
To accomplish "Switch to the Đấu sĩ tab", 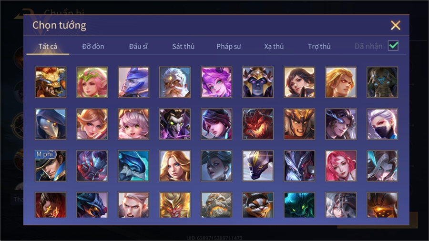I will (x=138, y=47).
